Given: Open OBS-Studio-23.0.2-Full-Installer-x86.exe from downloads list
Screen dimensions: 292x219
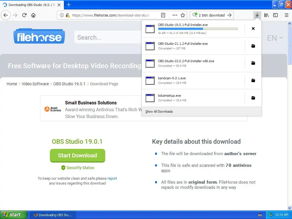Looking at the screenshot, I should 193,63.
